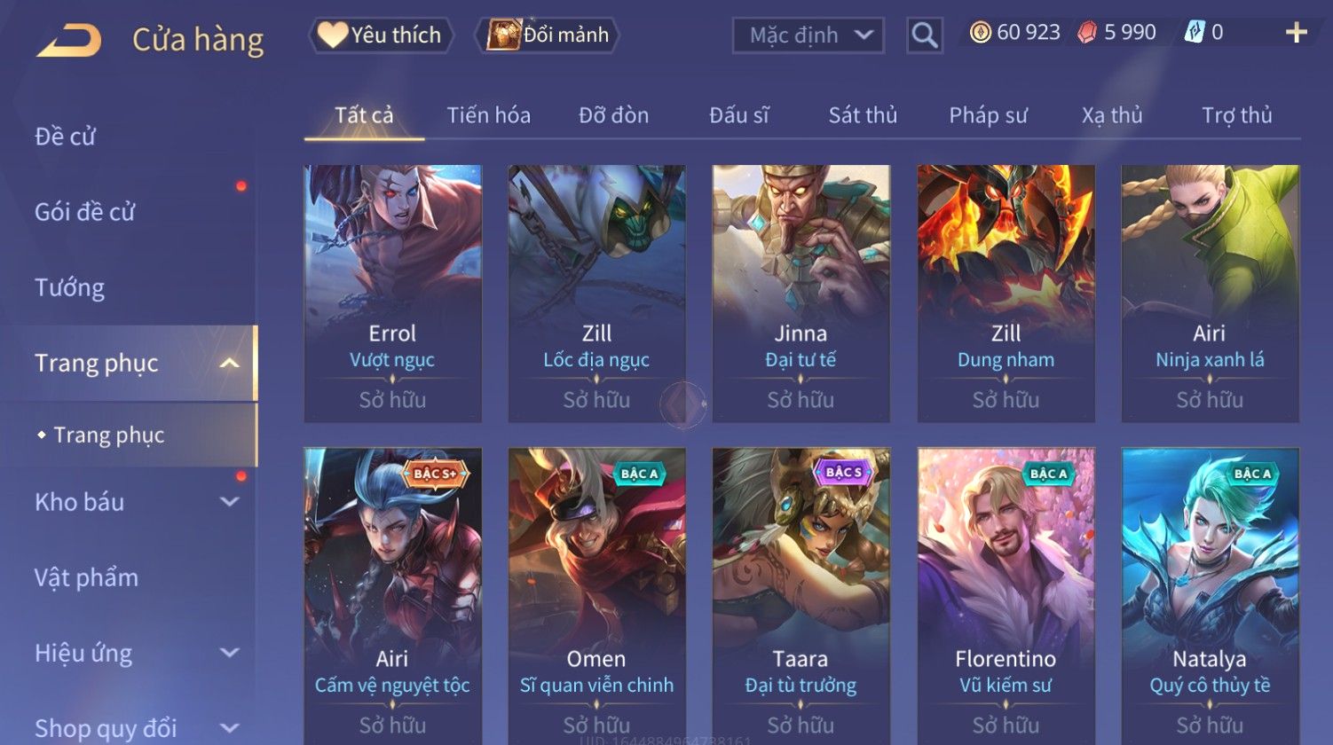Screen dimensions: 1333x745
Task: Tap the gold coin balance icon
Action: (980, 33)
